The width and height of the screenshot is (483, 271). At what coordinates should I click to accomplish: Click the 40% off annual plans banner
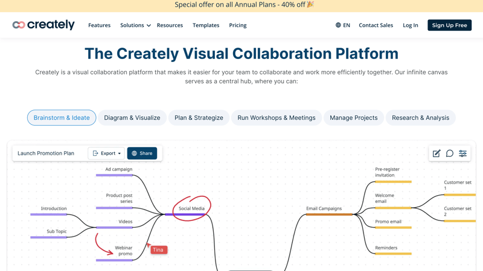coord(241,5)
